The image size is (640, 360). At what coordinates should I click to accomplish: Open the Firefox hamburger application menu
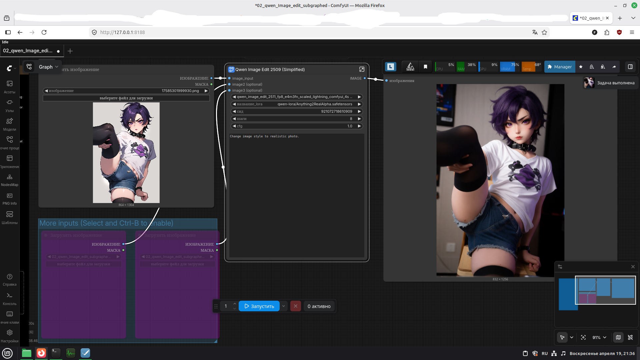click(632, 32)
